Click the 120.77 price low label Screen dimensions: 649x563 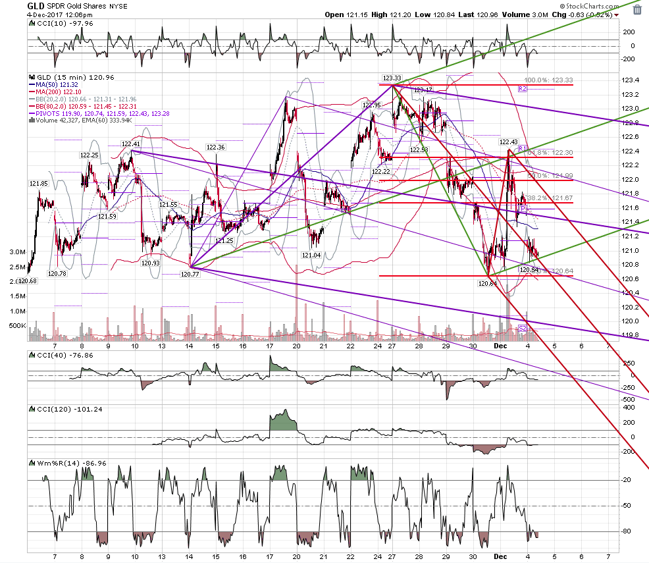tap(190, 274)
